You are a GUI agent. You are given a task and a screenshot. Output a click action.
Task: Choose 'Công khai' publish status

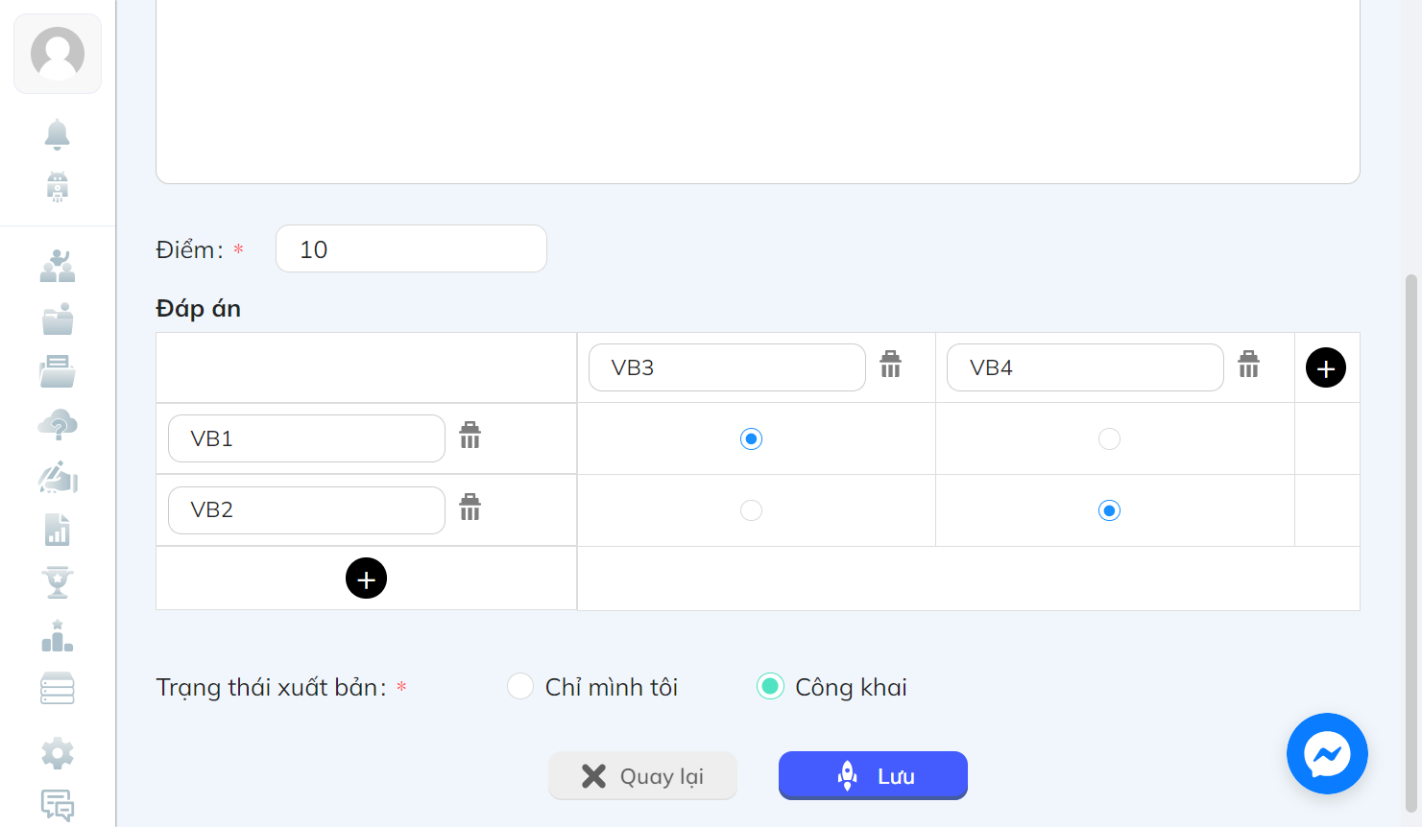pyautogui.click(x=770, y=686)
